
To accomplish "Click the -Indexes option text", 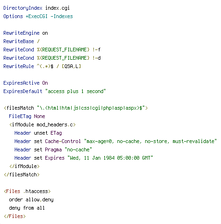I will pyautogui.click(x=61, y=16).
